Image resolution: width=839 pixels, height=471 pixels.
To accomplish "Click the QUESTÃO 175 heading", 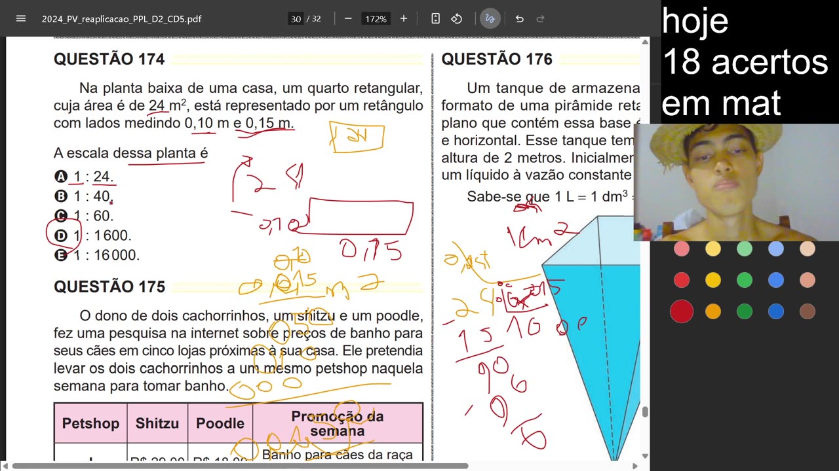I will coord(109,287).
